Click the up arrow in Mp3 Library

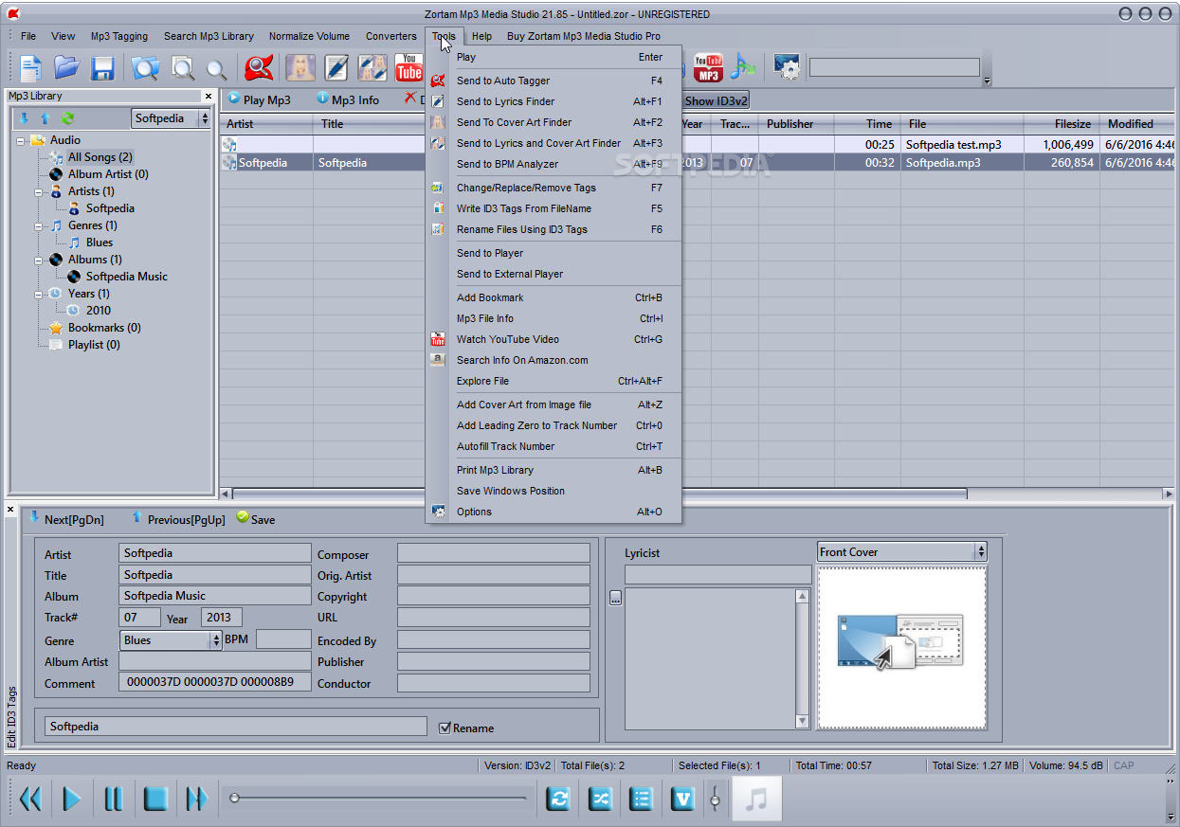pos(45,118)
